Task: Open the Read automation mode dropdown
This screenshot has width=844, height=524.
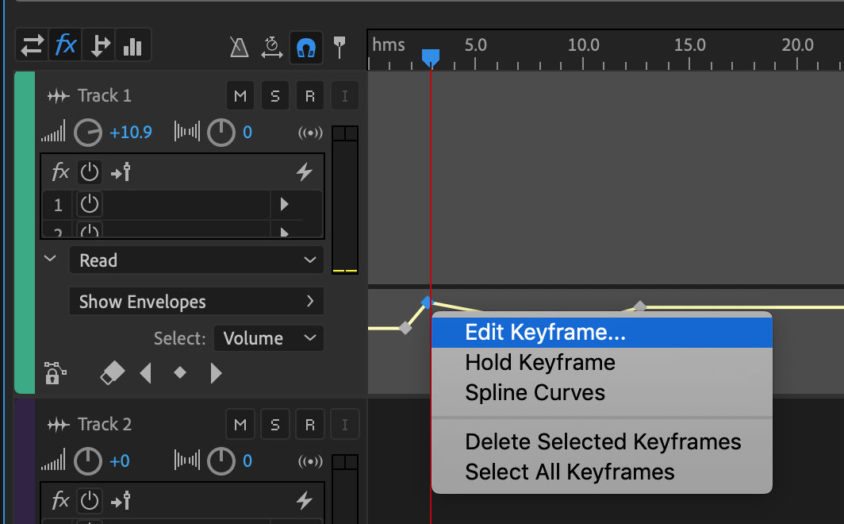Action: (x=196, y=260)
